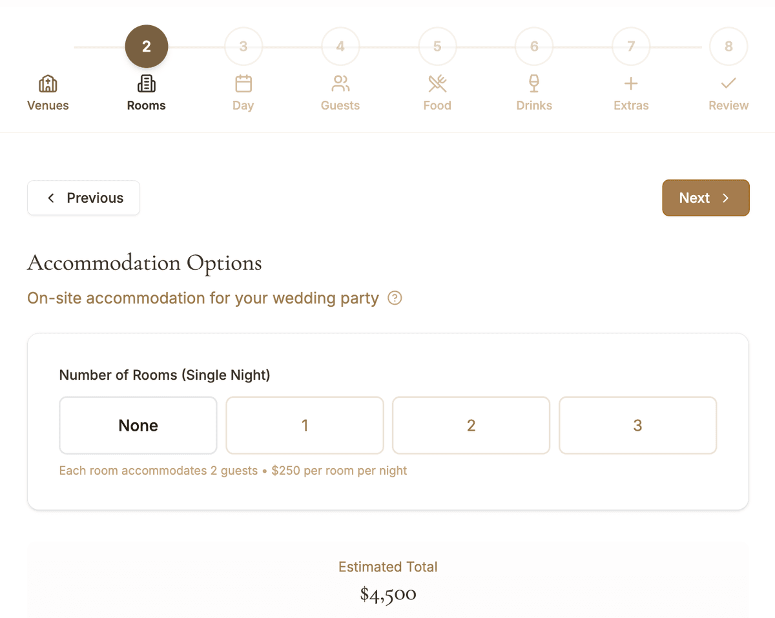The height and width of the screenshot is (618, 775).
Task: Click the Drinks wine glass icon
Action: 534,83
